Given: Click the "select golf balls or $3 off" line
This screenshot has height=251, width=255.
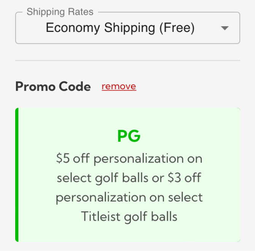Looking at the screenshot, I should (129, 178).
